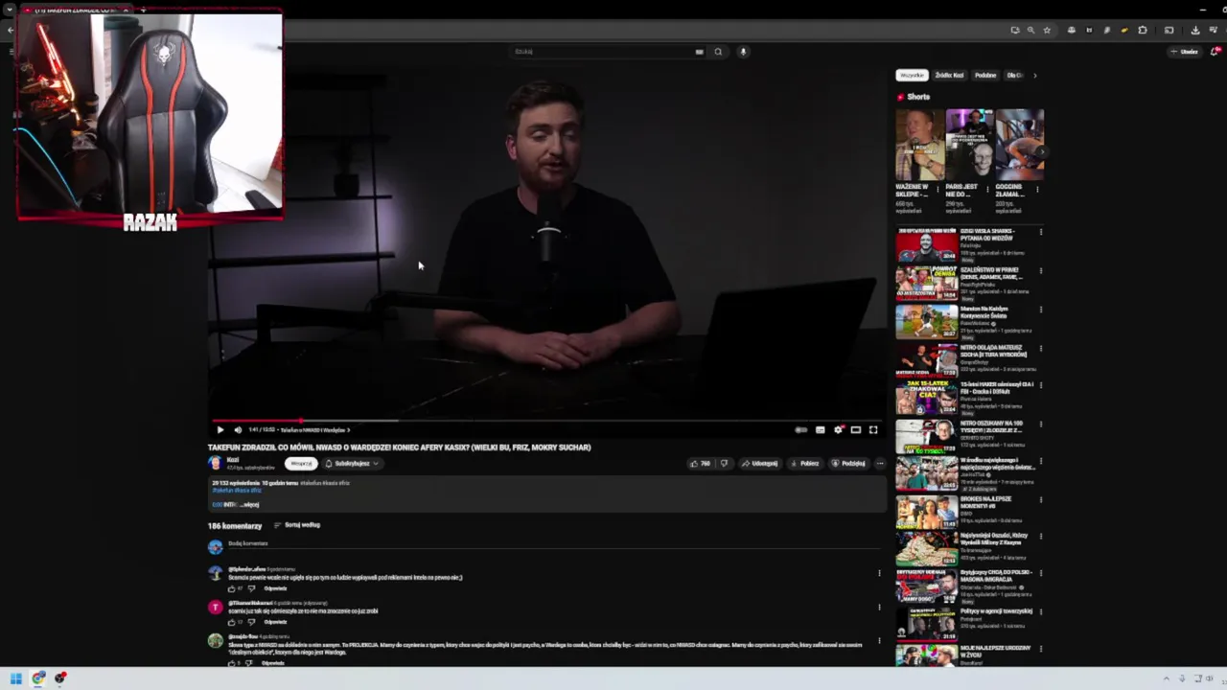
Task: Open the "DZIGI WISŁA SHARKS" video thumbnail
Action: pyautogui.click(x=926, y=245)
